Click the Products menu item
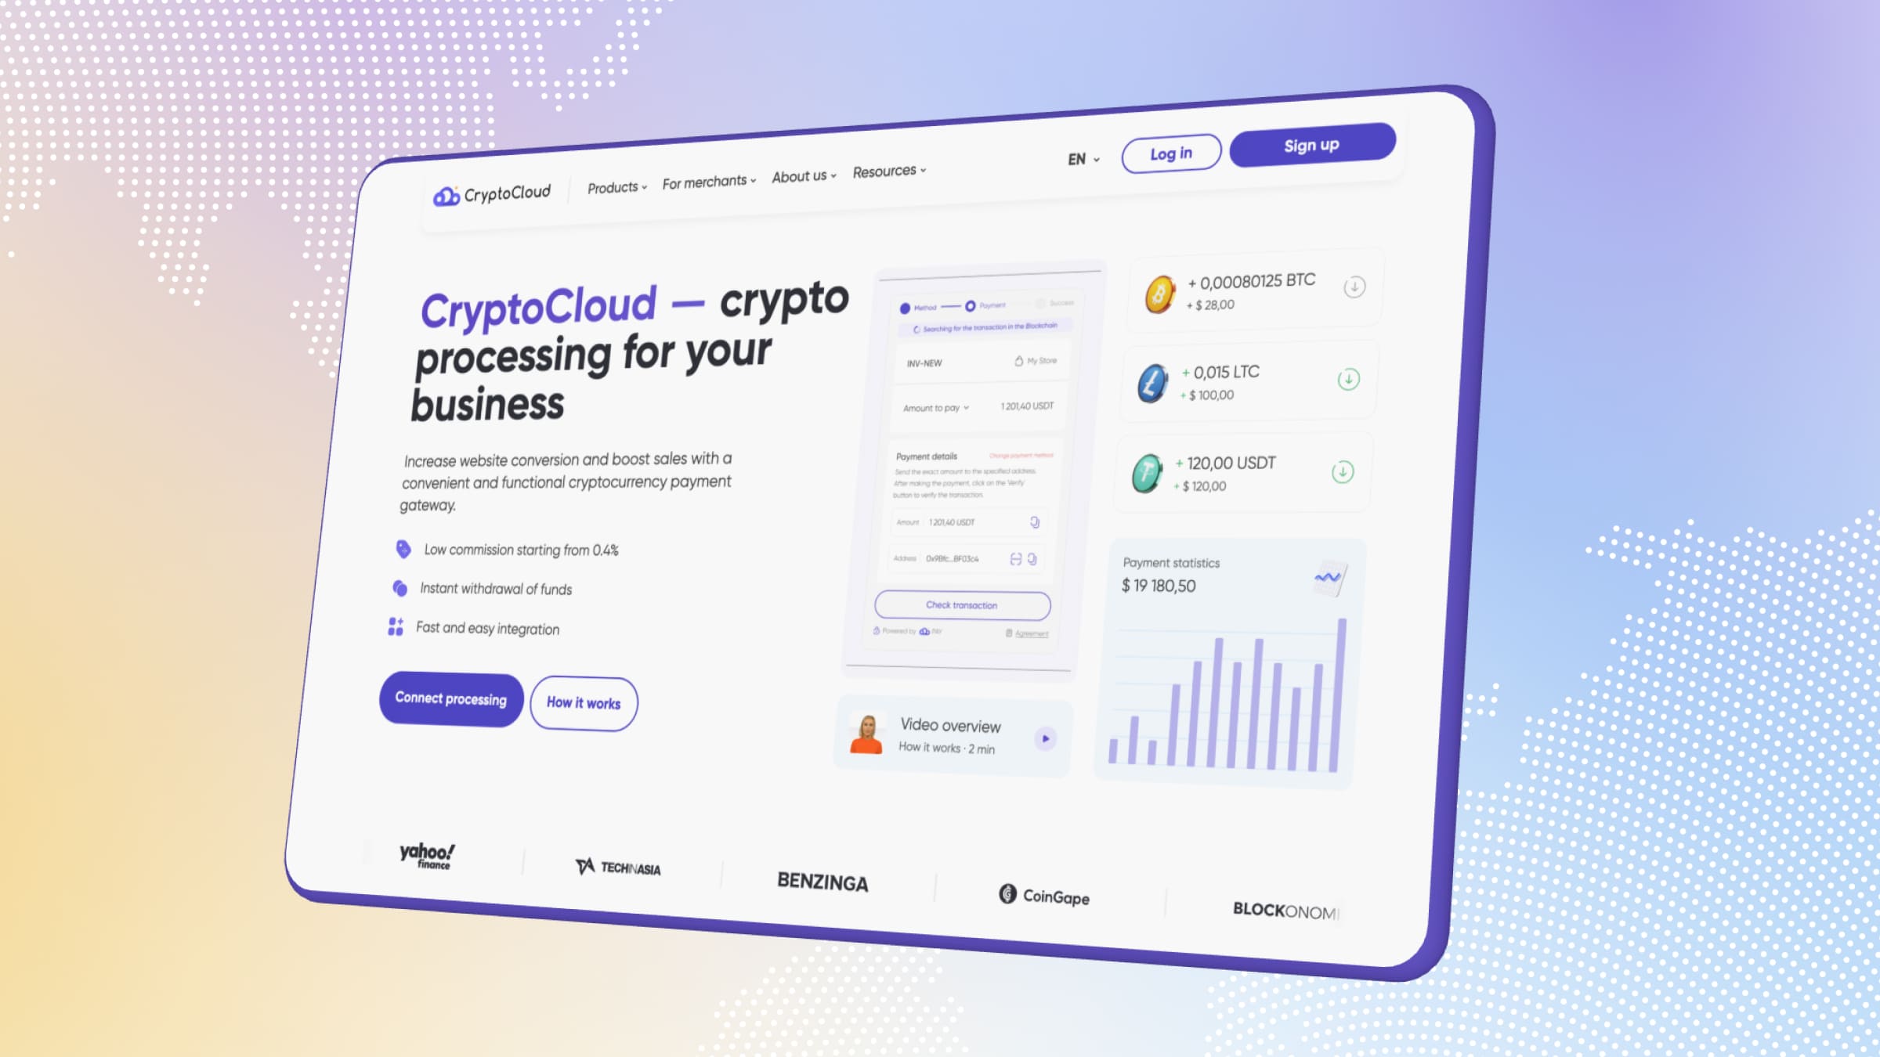 pyautogui.click(x=613, y=179)
